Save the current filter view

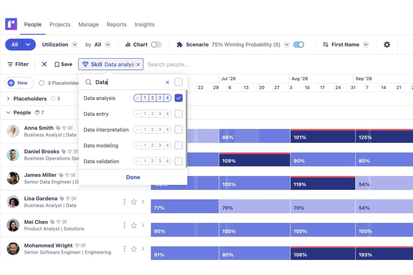click(x=63, y=64)
